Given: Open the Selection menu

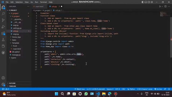Looking at the screenshot, I should click(x=19, y=2).
